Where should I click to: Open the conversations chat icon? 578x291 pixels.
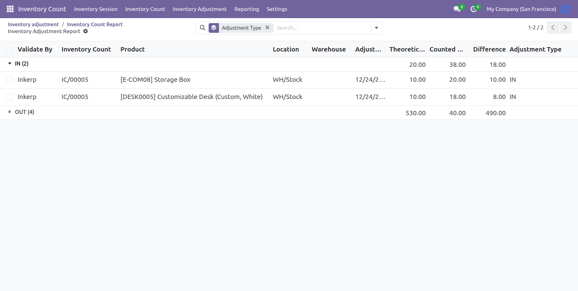[x=457, y=9]
